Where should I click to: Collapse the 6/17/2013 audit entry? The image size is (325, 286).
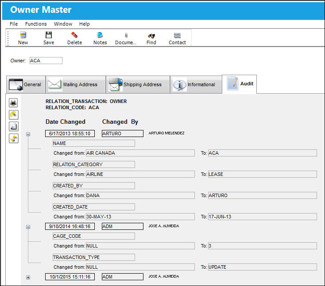(x=28, y=134)
